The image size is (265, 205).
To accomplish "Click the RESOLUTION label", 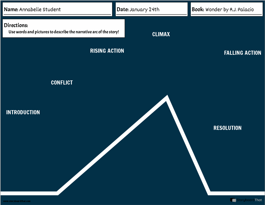I will click(227, 128).
